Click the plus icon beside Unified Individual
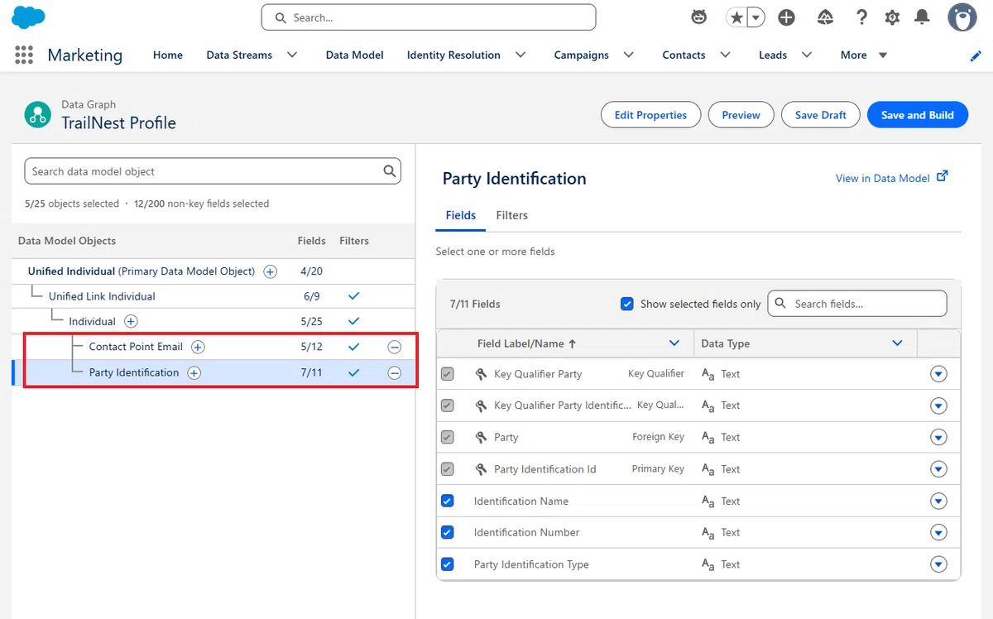Screen dimensions: 993x619 [270, 271]
